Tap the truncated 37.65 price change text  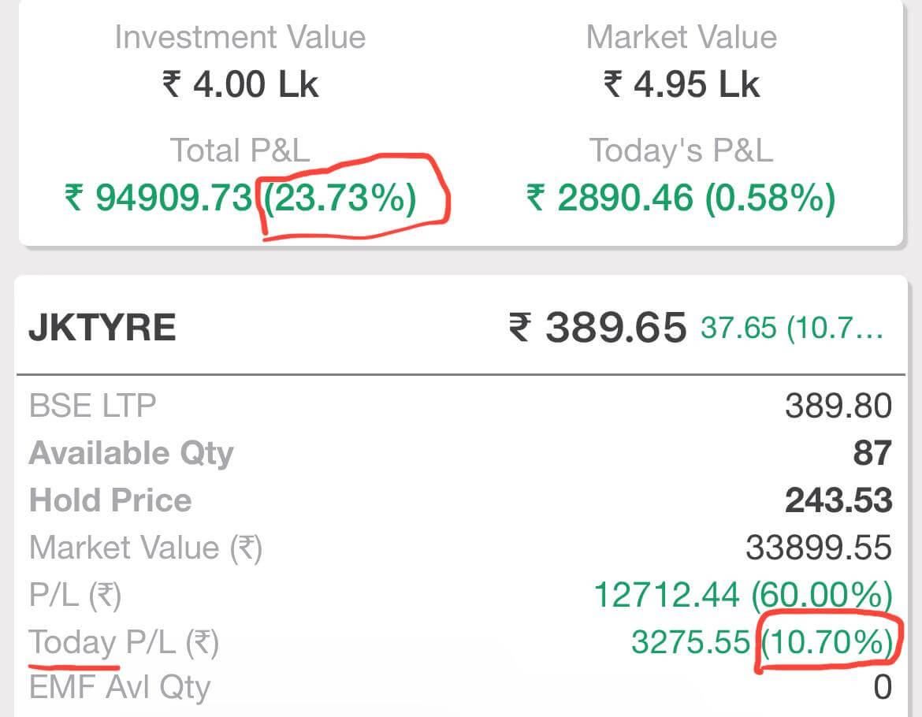click(792, 328)
